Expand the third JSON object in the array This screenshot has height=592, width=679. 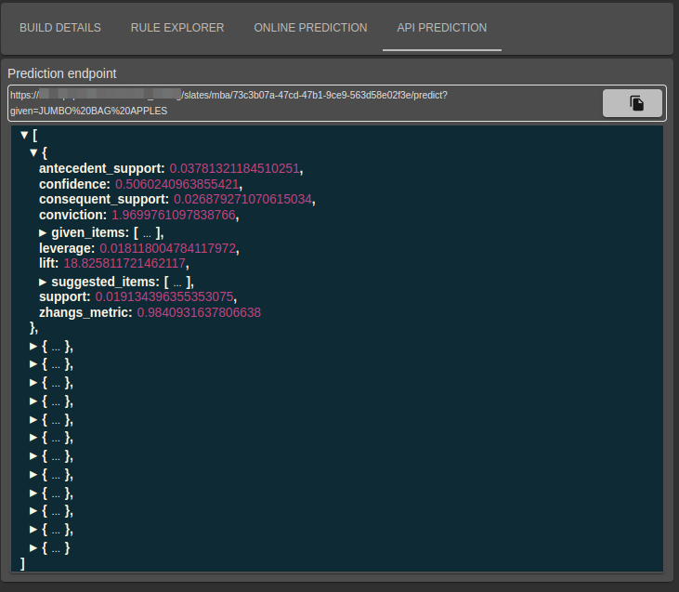pyautogui.click(x=33, y=364)
